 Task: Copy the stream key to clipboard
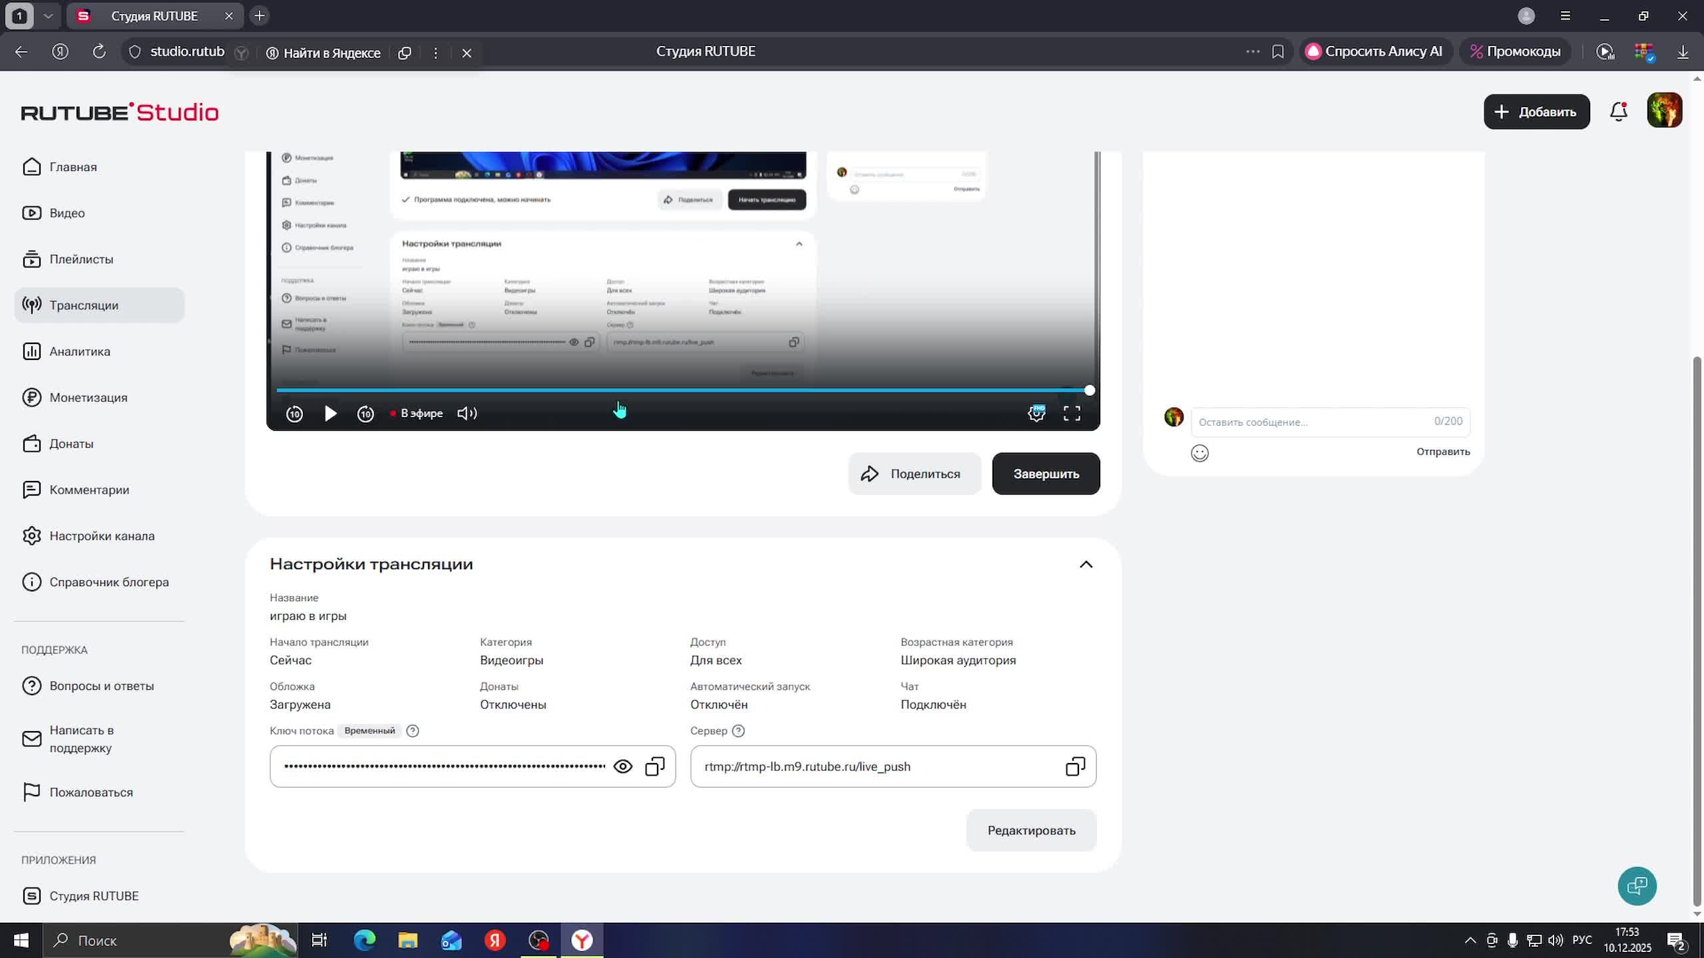click(655, 766)
